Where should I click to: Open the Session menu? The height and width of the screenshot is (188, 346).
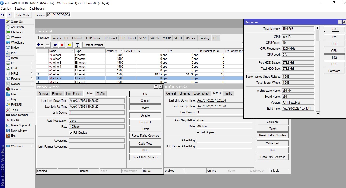coord(6,9)
